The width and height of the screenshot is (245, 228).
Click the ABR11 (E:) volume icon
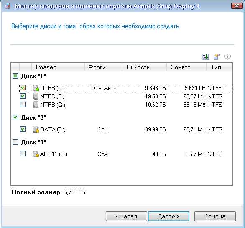[x=36, y=154]
